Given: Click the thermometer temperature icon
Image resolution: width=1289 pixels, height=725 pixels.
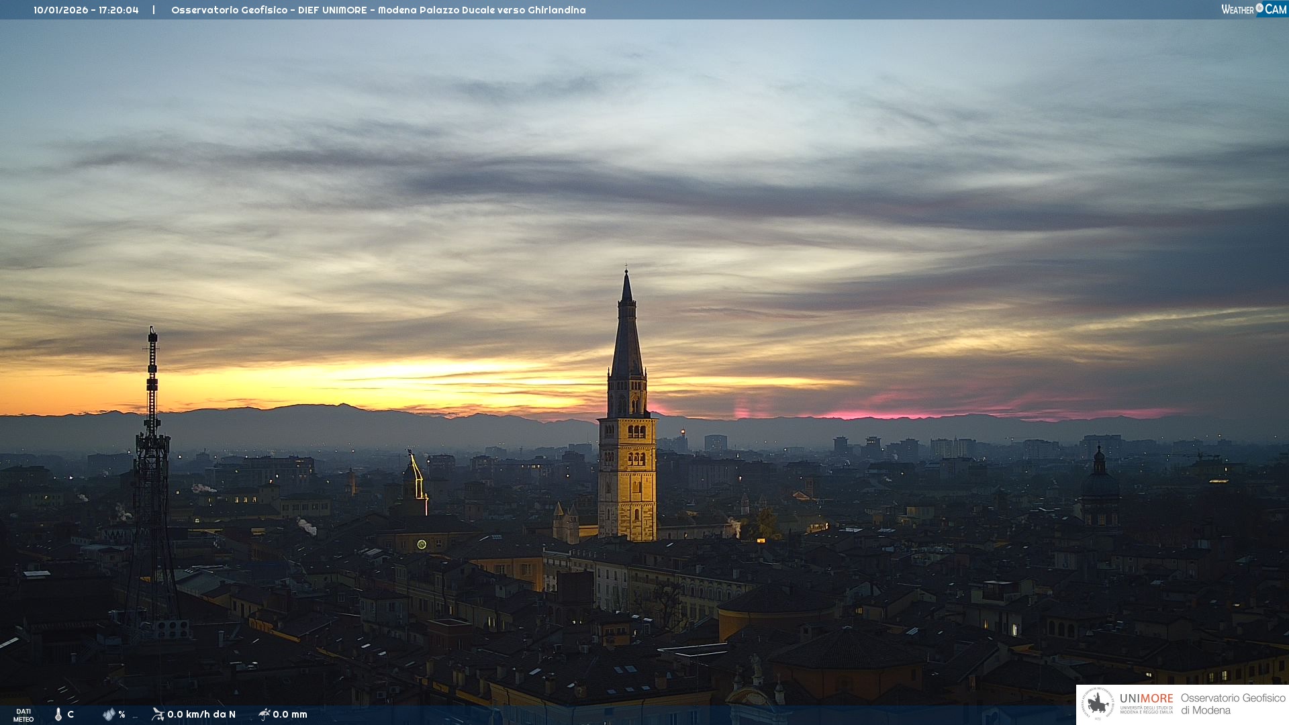Looking at the screenshot, I should (58, 714).
